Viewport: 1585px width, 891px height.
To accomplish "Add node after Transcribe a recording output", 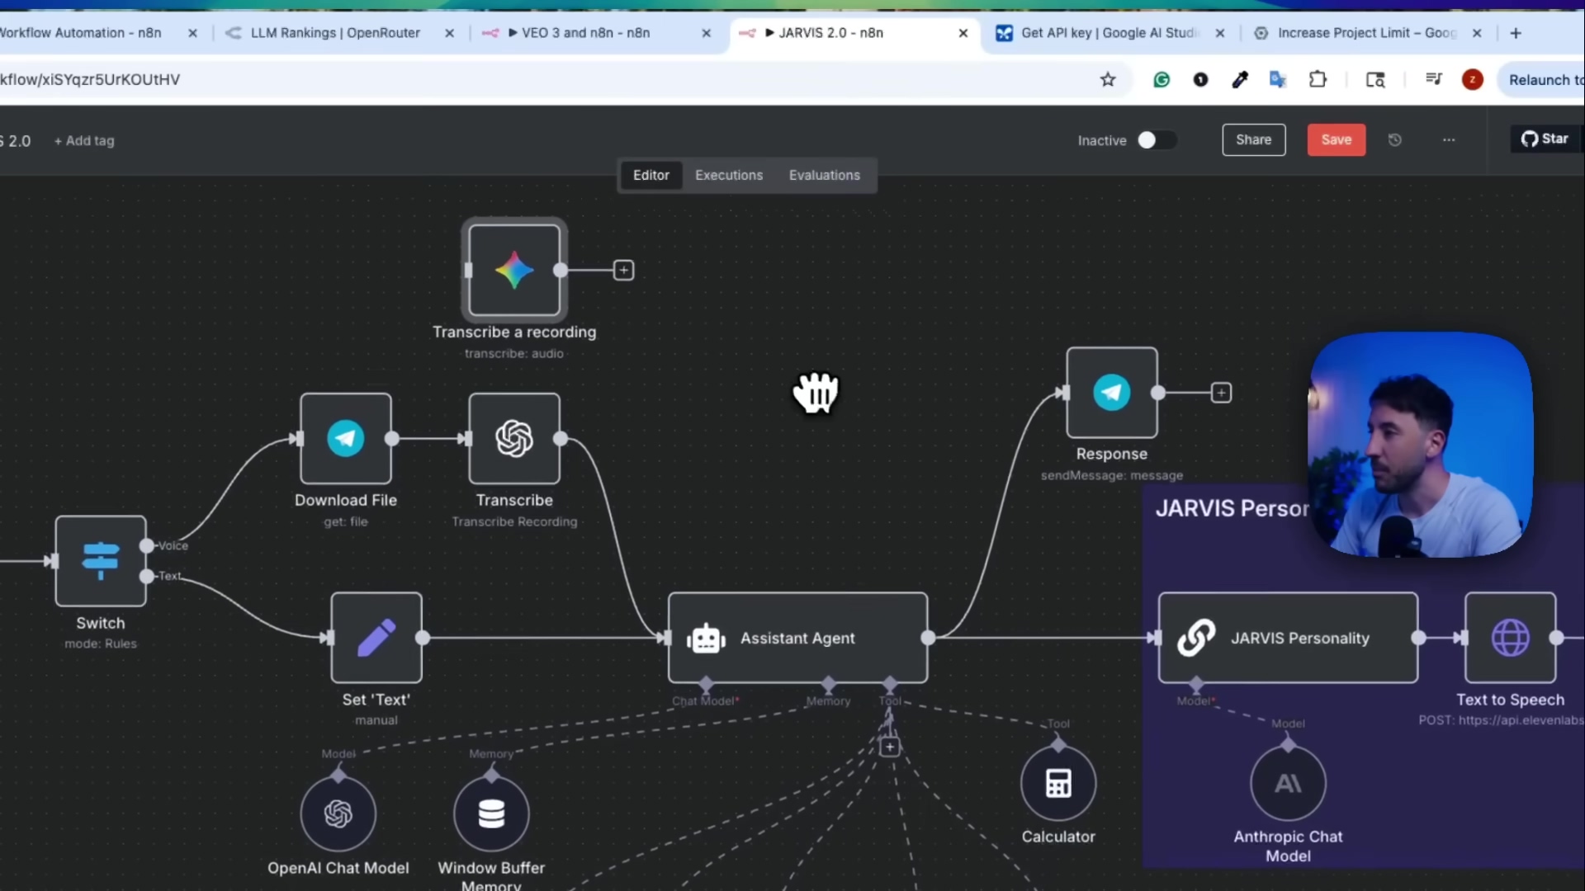I will pos(623,270).
